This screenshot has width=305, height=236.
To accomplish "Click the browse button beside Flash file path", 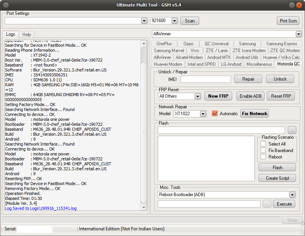I will point(292,130).
